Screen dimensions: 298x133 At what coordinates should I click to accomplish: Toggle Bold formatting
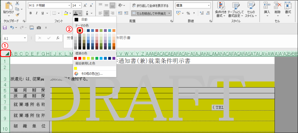pos(31,13)
